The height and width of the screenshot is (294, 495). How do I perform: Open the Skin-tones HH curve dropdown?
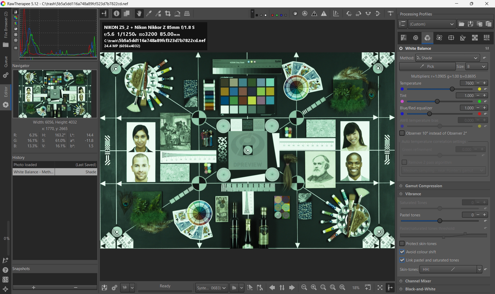point(479,269)
